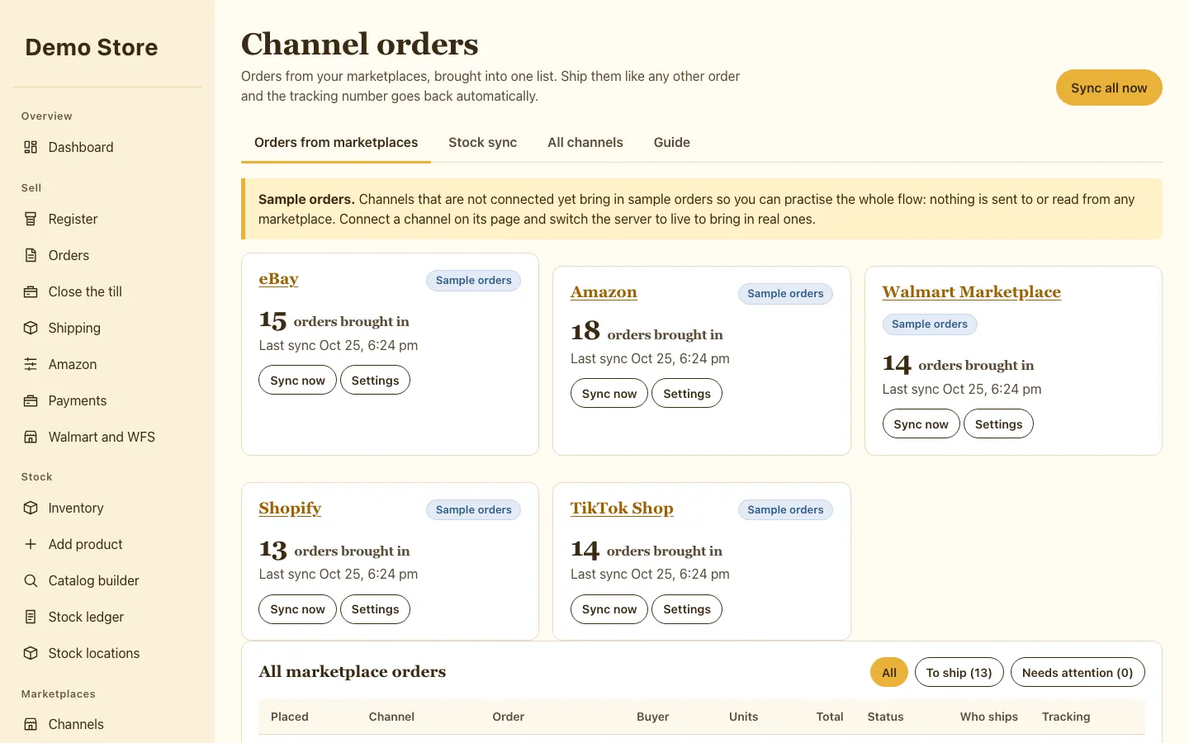Viewport: 1189px width, 743px height.
Task: Open the Shopify channel link
Action: click(x=290, y=509)
